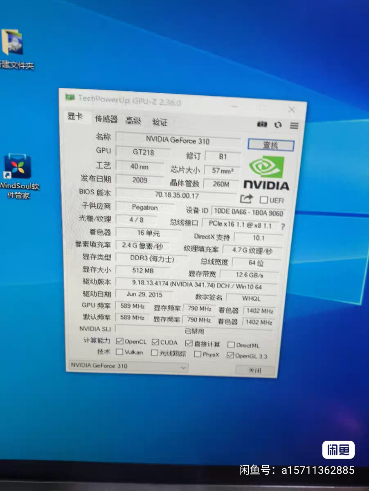Viewport: 369px width, 491px height.
Task: Toggle the OpenCL checkbox
Action: [x=119, y=341]
